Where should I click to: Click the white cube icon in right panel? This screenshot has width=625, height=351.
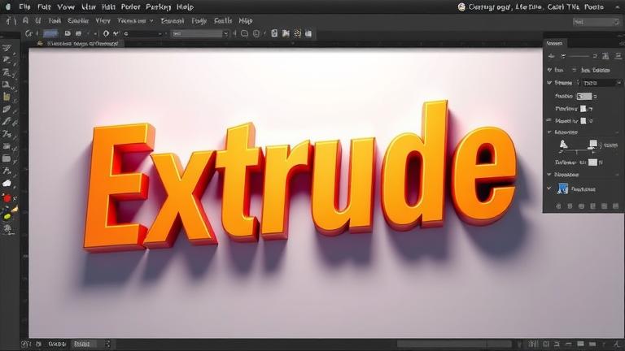[593, 144]
